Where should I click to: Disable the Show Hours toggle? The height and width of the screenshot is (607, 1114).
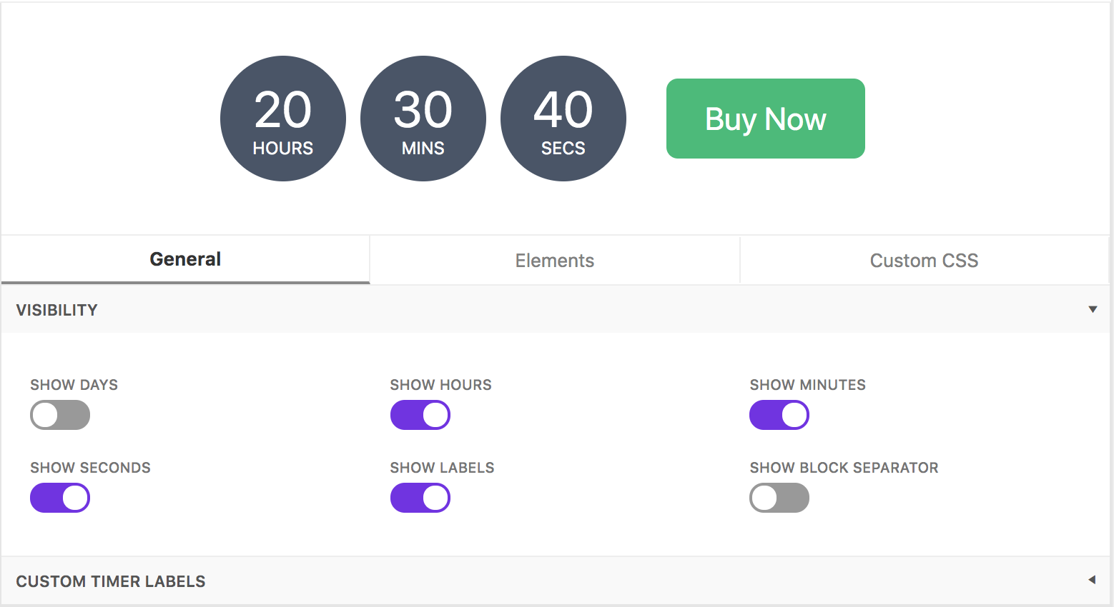420,415
